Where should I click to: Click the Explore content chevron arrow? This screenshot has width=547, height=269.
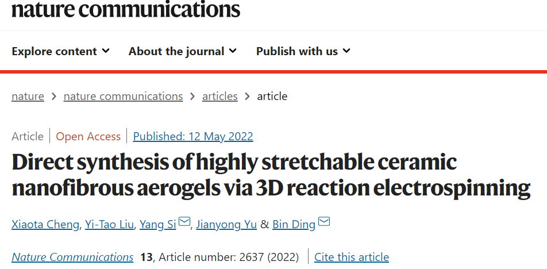(106, 51)
